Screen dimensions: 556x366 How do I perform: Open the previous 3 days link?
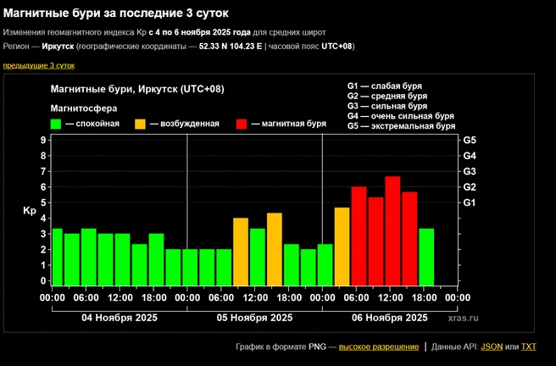pyautogui.click(x=39, y=65)
